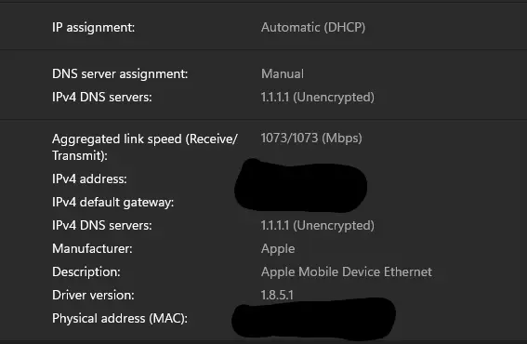Select 1.1.1.1 (Unencrypted) value beneath Manual
The width and height of the screenshot is (527, 344).
tap(318, 98)
